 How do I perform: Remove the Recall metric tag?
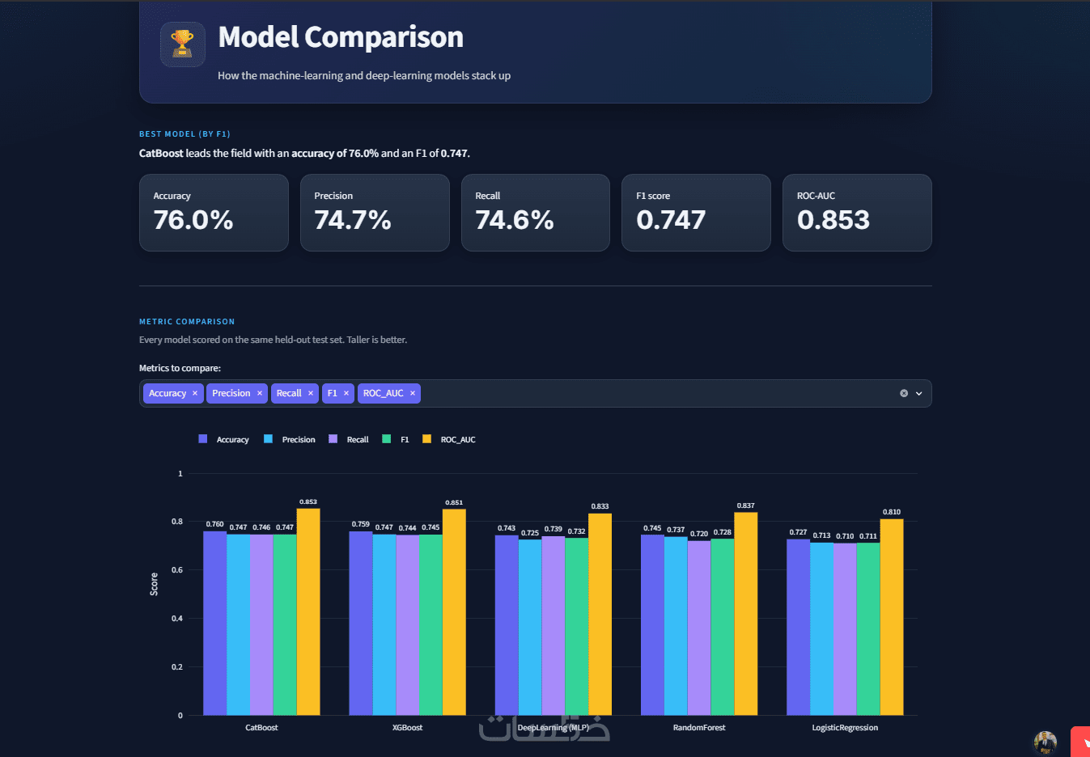point(311,393)
